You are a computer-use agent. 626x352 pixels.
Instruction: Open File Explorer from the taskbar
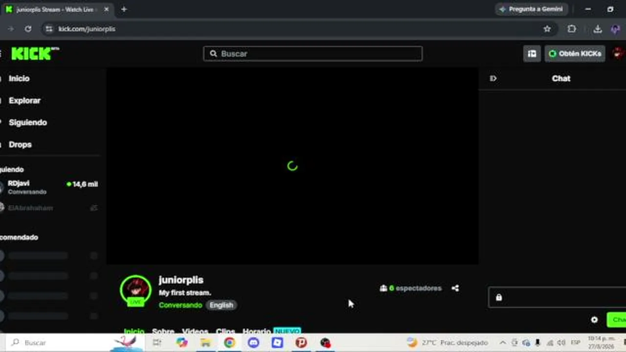click(205, 343)
